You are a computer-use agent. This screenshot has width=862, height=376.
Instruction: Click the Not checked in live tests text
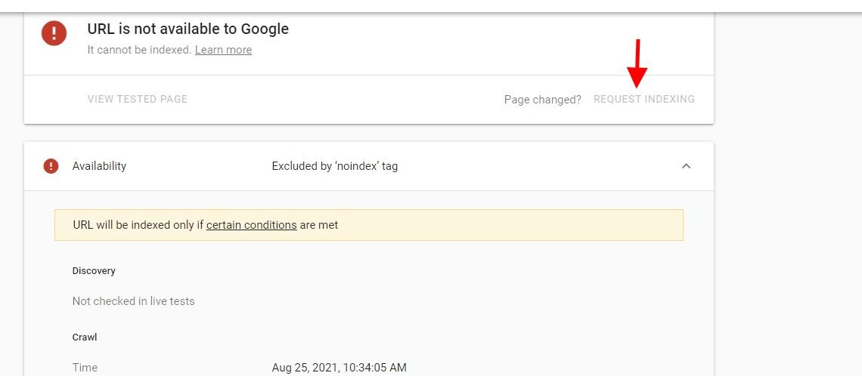134,300
